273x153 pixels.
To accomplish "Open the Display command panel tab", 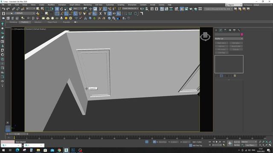I will pyautogui.click(x=234, y=30).
